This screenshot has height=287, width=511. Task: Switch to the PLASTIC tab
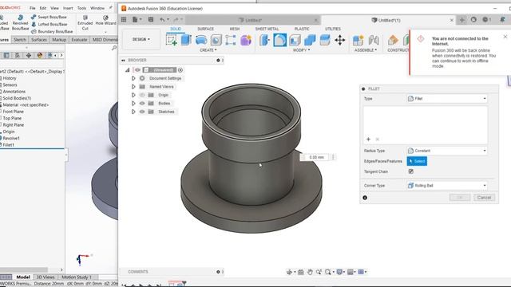click(x=302, y=29)
